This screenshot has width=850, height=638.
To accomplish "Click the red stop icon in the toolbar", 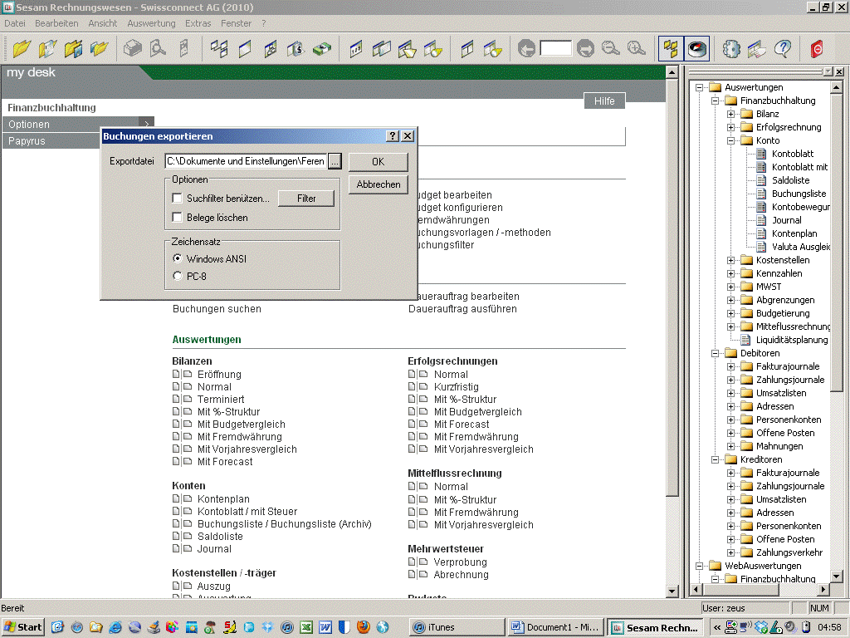I will pos(817,49).
